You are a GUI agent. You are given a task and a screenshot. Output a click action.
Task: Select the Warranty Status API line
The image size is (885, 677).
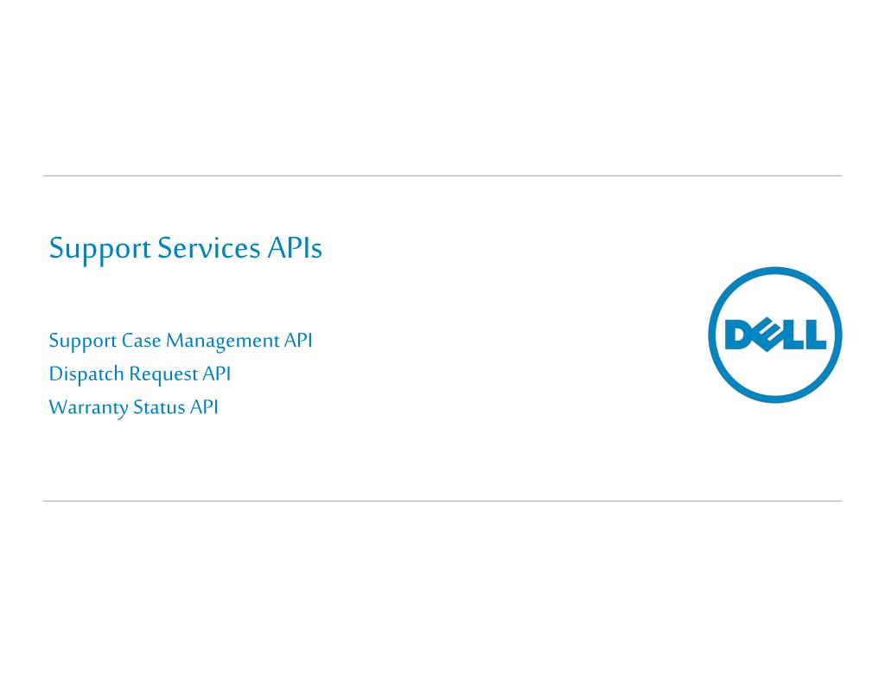coord(133,407)
